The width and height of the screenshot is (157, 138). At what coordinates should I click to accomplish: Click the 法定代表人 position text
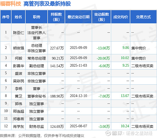[37, 33]
